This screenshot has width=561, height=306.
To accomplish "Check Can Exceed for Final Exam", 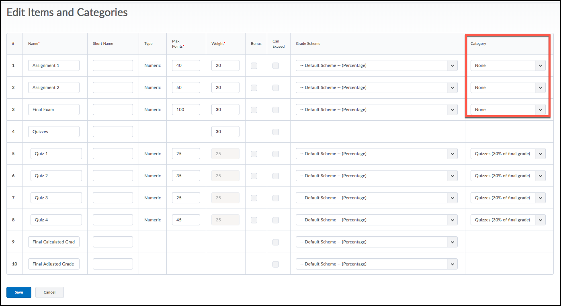I will click(276, 110).
